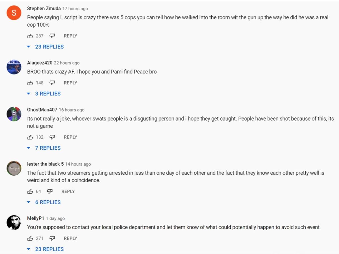This screenshot has width=339, height=254.
Task: Dislike MellyP1's comment
Action: pyautogui.click(x=52, y=238)
